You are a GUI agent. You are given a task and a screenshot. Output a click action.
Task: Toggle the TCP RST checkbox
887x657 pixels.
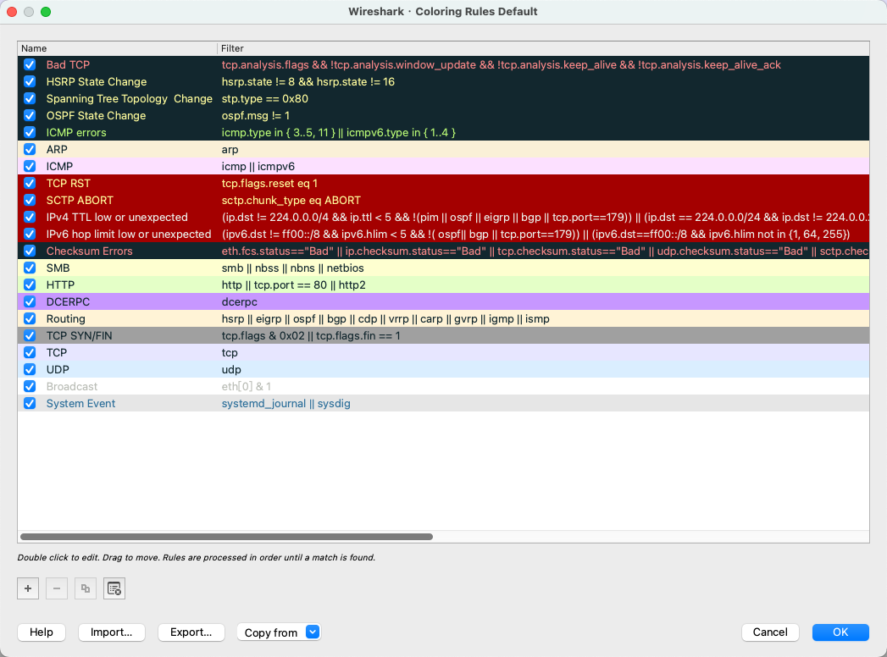click(x=30, y=184)
